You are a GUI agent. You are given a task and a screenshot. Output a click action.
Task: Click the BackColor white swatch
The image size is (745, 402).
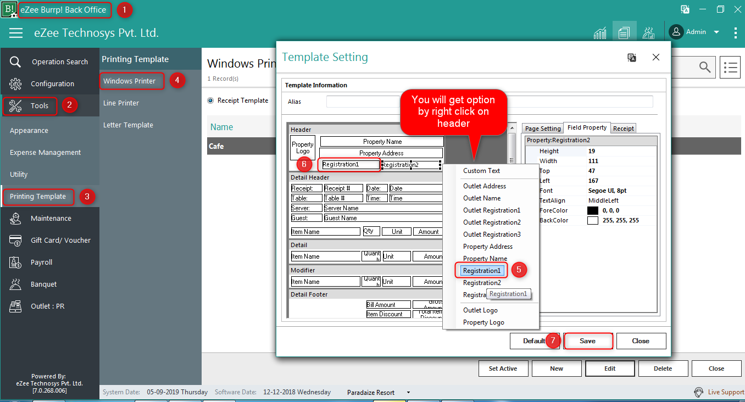point(592,220)
